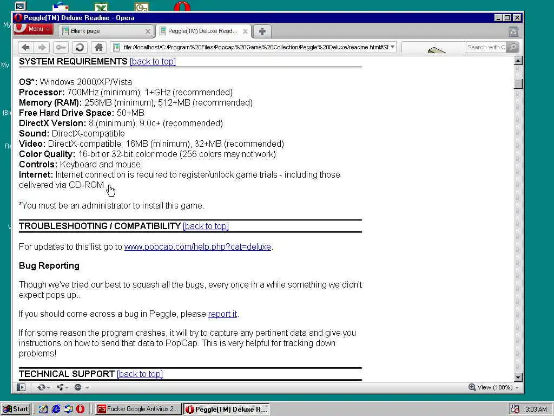Screen dimensions: 554x416
Task: Open the red Opera Menu button
Action: 34,29
